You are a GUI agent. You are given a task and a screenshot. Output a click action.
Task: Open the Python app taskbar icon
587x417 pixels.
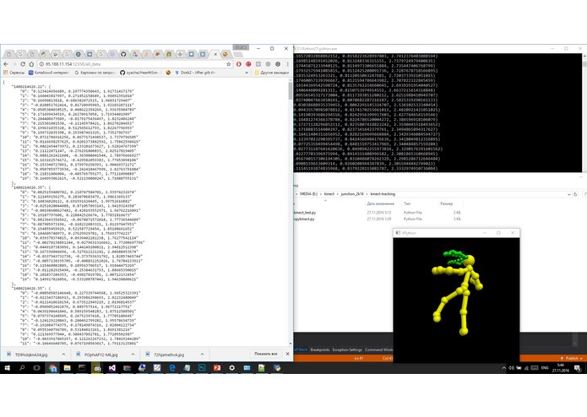click(x=277, y=368)
